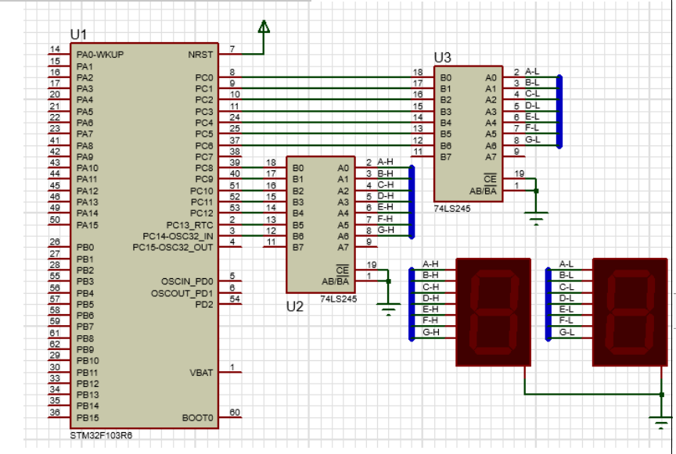The height and width of the screenshot is (454, 676).
Task: Click the PA8 pin label
Action: 85,145
